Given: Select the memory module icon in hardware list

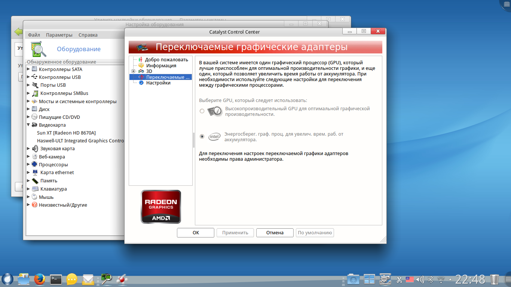Looking at the screenshot, I should coord(35,180).
